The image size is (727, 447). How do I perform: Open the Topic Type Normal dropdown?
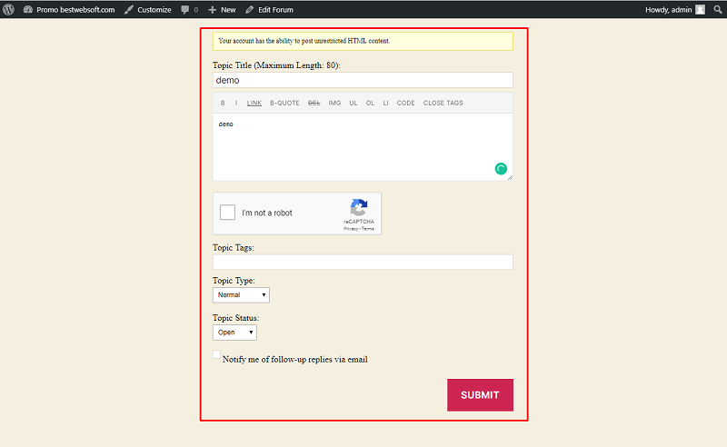[x=241, y=295]
